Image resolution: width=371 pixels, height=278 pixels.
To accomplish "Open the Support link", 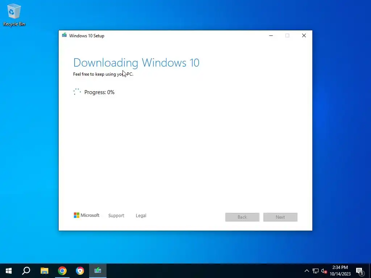I will [116, 216].
